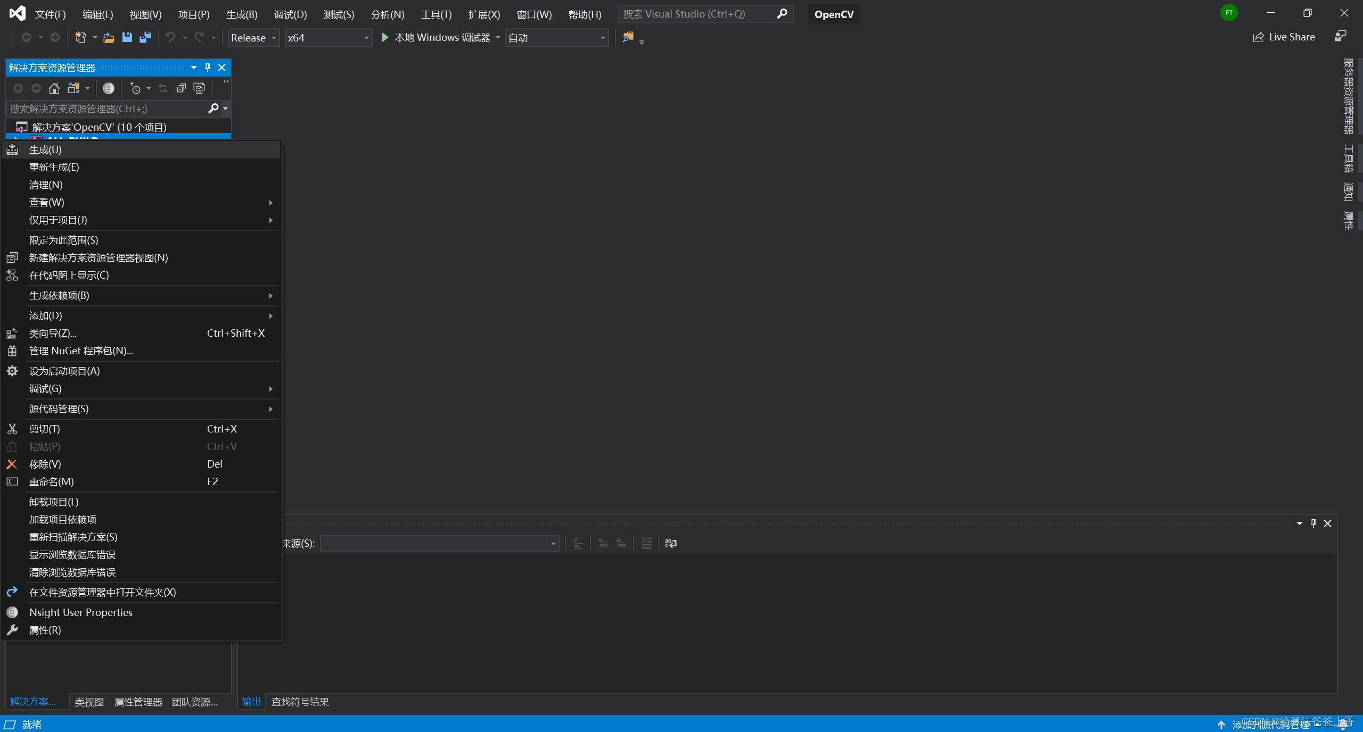Click the Nsight globe icon in Solution Explorer
The width and height of the screenshot is (1363, 732).
click(x=108, y=88)
